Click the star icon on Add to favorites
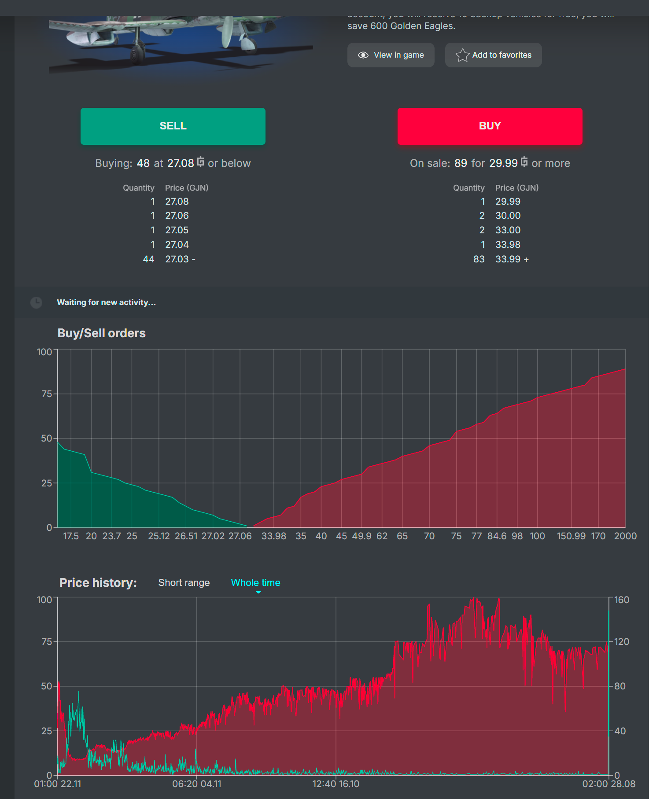 point(462,55)
